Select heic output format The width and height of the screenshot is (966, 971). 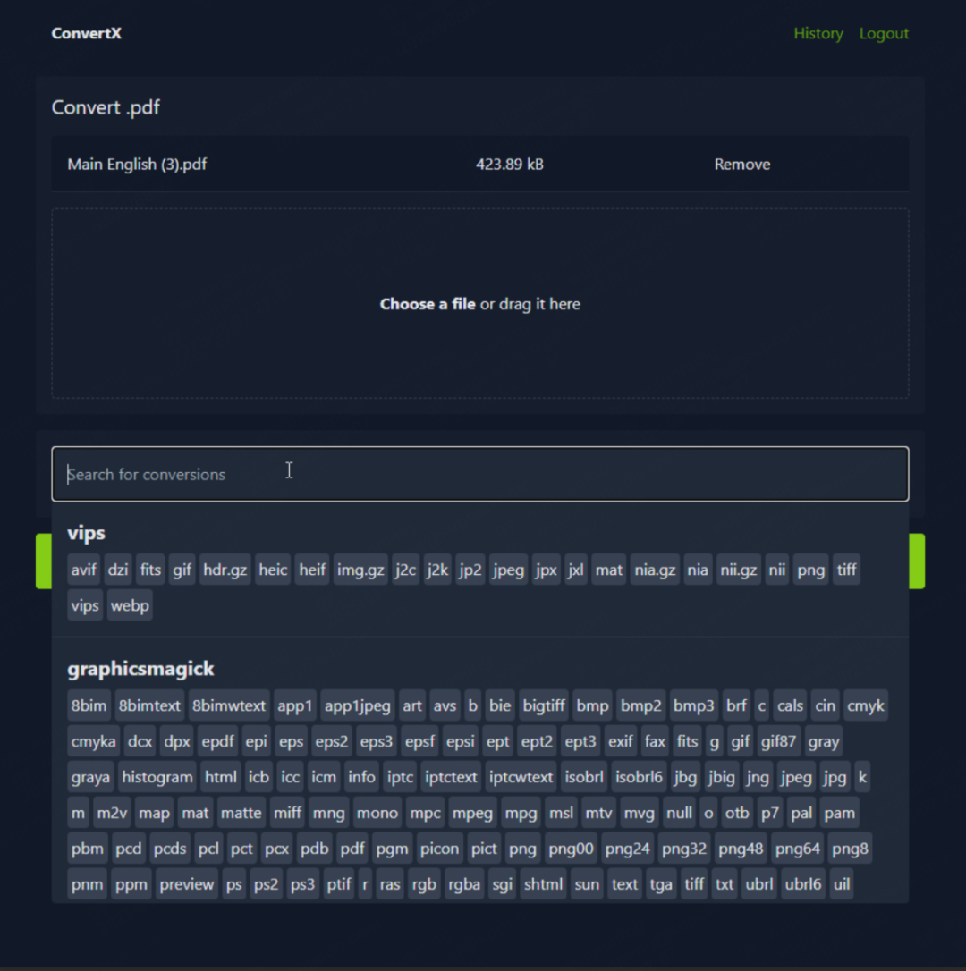tap(273, 570)
